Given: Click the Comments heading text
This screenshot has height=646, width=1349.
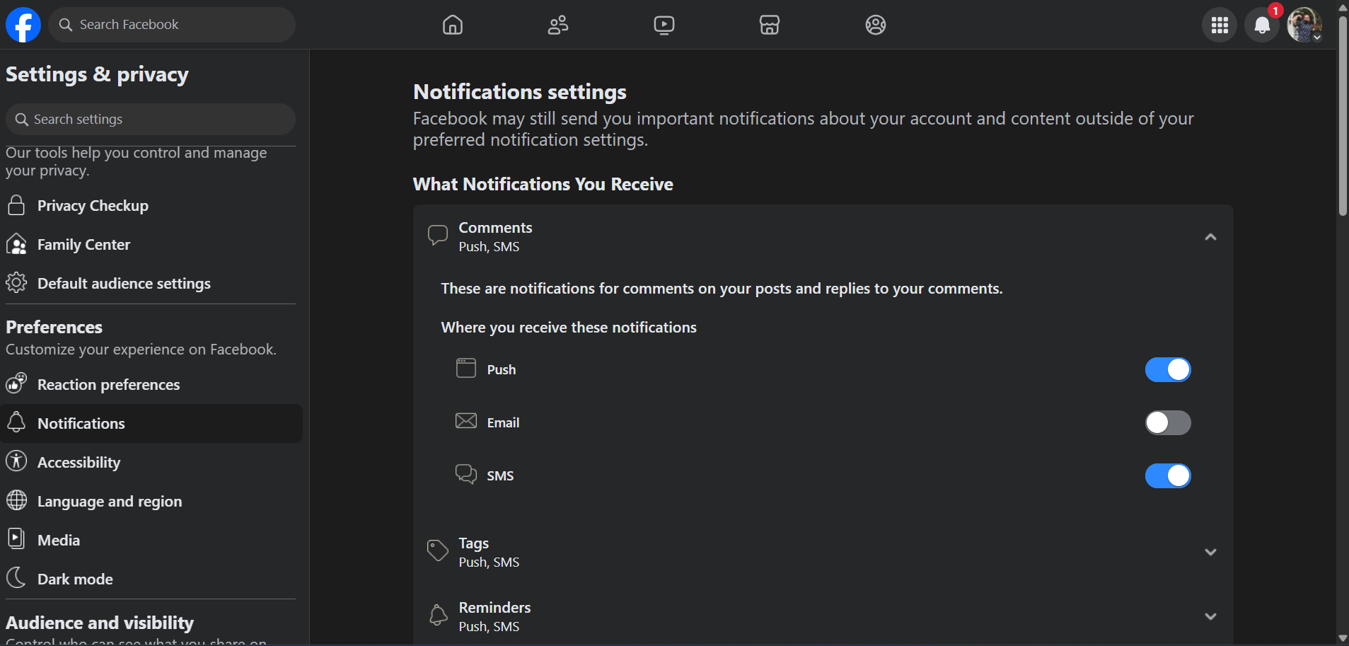Looking at the screenshot, I should coord(495,228).
